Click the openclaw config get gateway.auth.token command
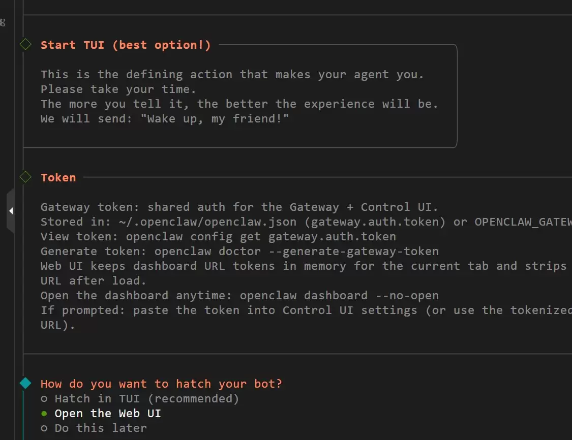Screen dimensions: 572x440 click(261, 237)
